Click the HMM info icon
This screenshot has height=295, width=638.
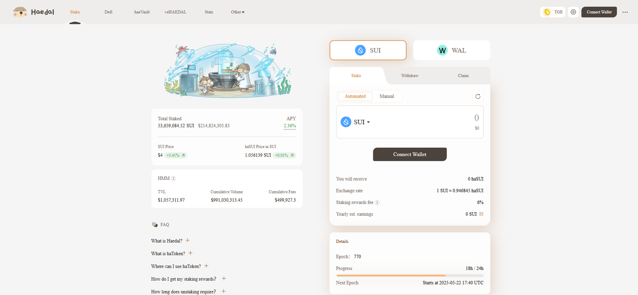pyautogui.click(x=173, y=178)
